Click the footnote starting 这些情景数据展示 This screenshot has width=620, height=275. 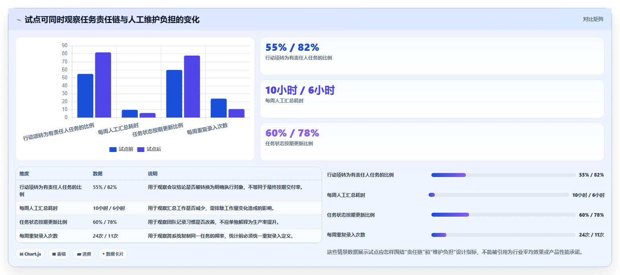coord(455,252)
